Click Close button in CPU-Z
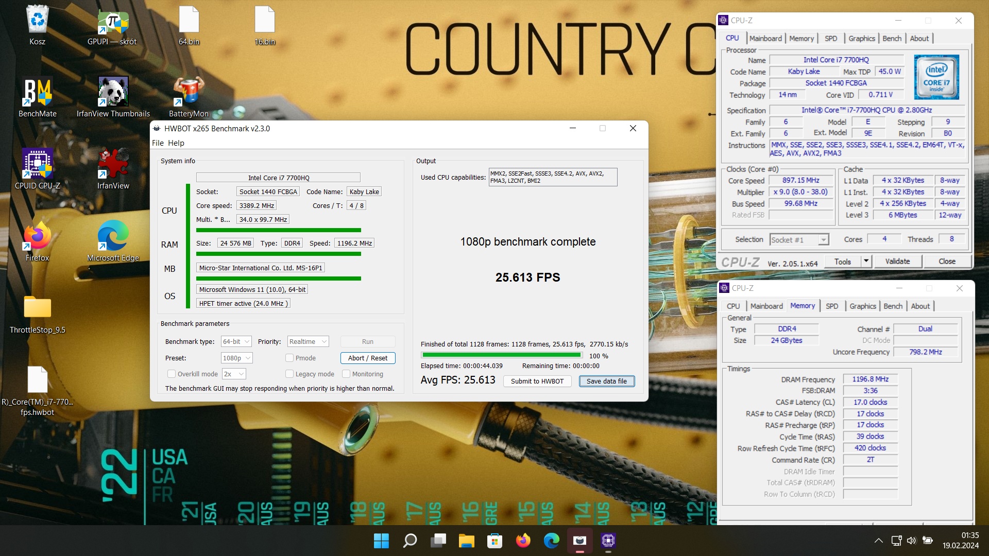 (x=947, y=261)
